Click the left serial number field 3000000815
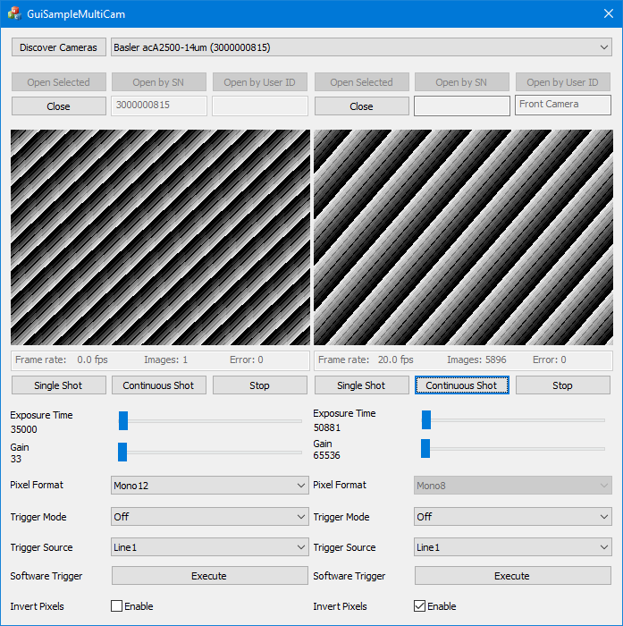 (x=159, y=106)
